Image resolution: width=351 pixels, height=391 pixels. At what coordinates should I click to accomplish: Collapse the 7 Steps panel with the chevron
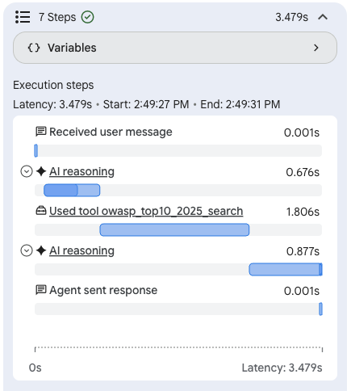click(x=323, y=17)
